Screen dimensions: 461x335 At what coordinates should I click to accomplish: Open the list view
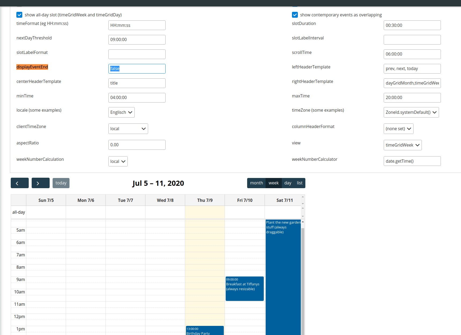pyautogui.click(x=299, y=183)
